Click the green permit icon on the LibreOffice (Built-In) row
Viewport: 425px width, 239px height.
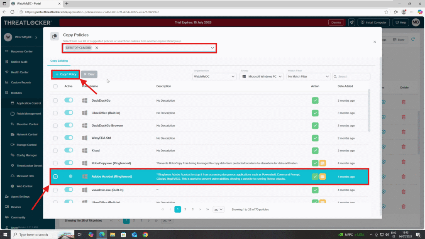tap(315, 113)
